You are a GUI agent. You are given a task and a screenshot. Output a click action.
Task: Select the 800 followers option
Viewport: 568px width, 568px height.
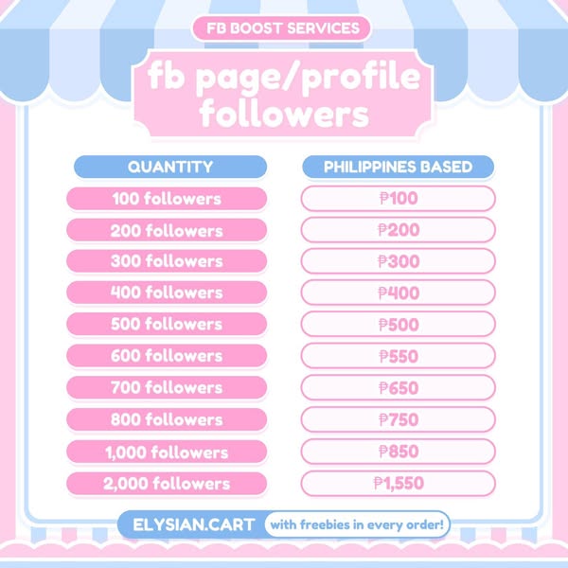(167, 419)
